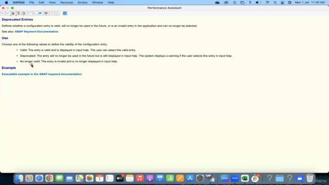Open the blue folder in the dock
Viewport: 329px width, 185px height.
point(280,178)
